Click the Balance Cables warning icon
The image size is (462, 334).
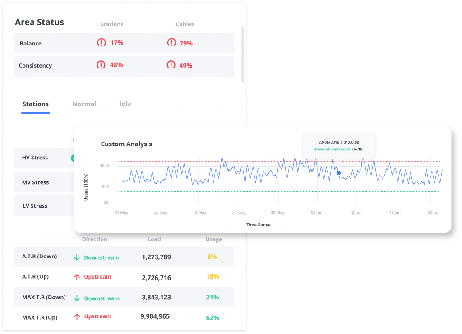171,43
